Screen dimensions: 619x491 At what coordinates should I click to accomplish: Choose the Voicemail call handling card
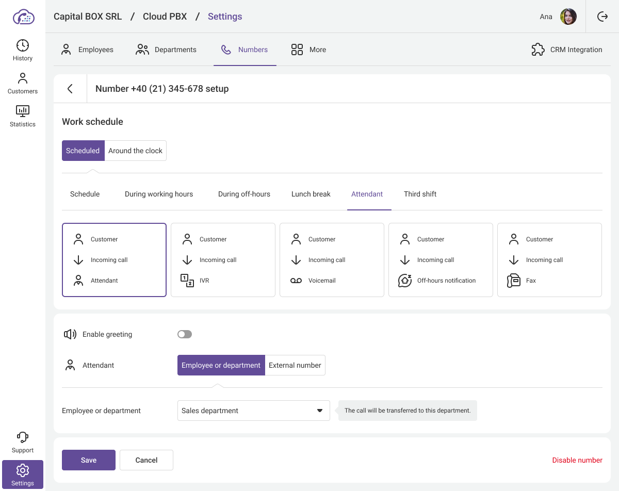click(x=332, y=260)
